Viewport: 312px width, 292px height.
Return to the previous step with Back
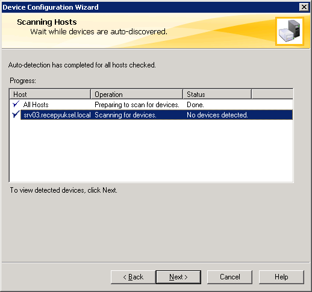tap(133, 277)
